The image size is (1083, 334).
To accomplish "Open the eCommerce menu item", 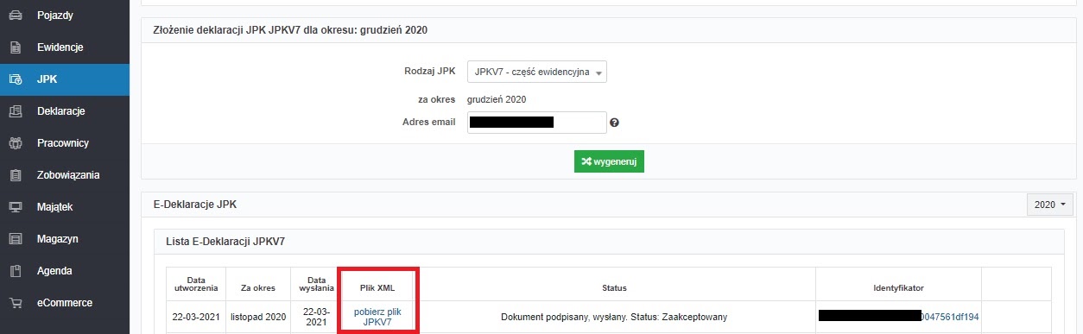I will (x=65, y=303).
